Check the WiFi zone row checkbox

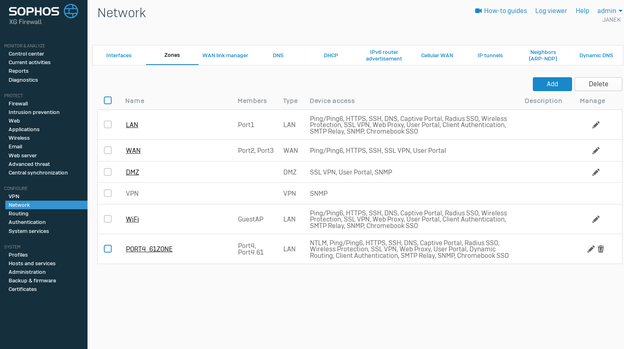pyautogui.click(x=108, y=219)
